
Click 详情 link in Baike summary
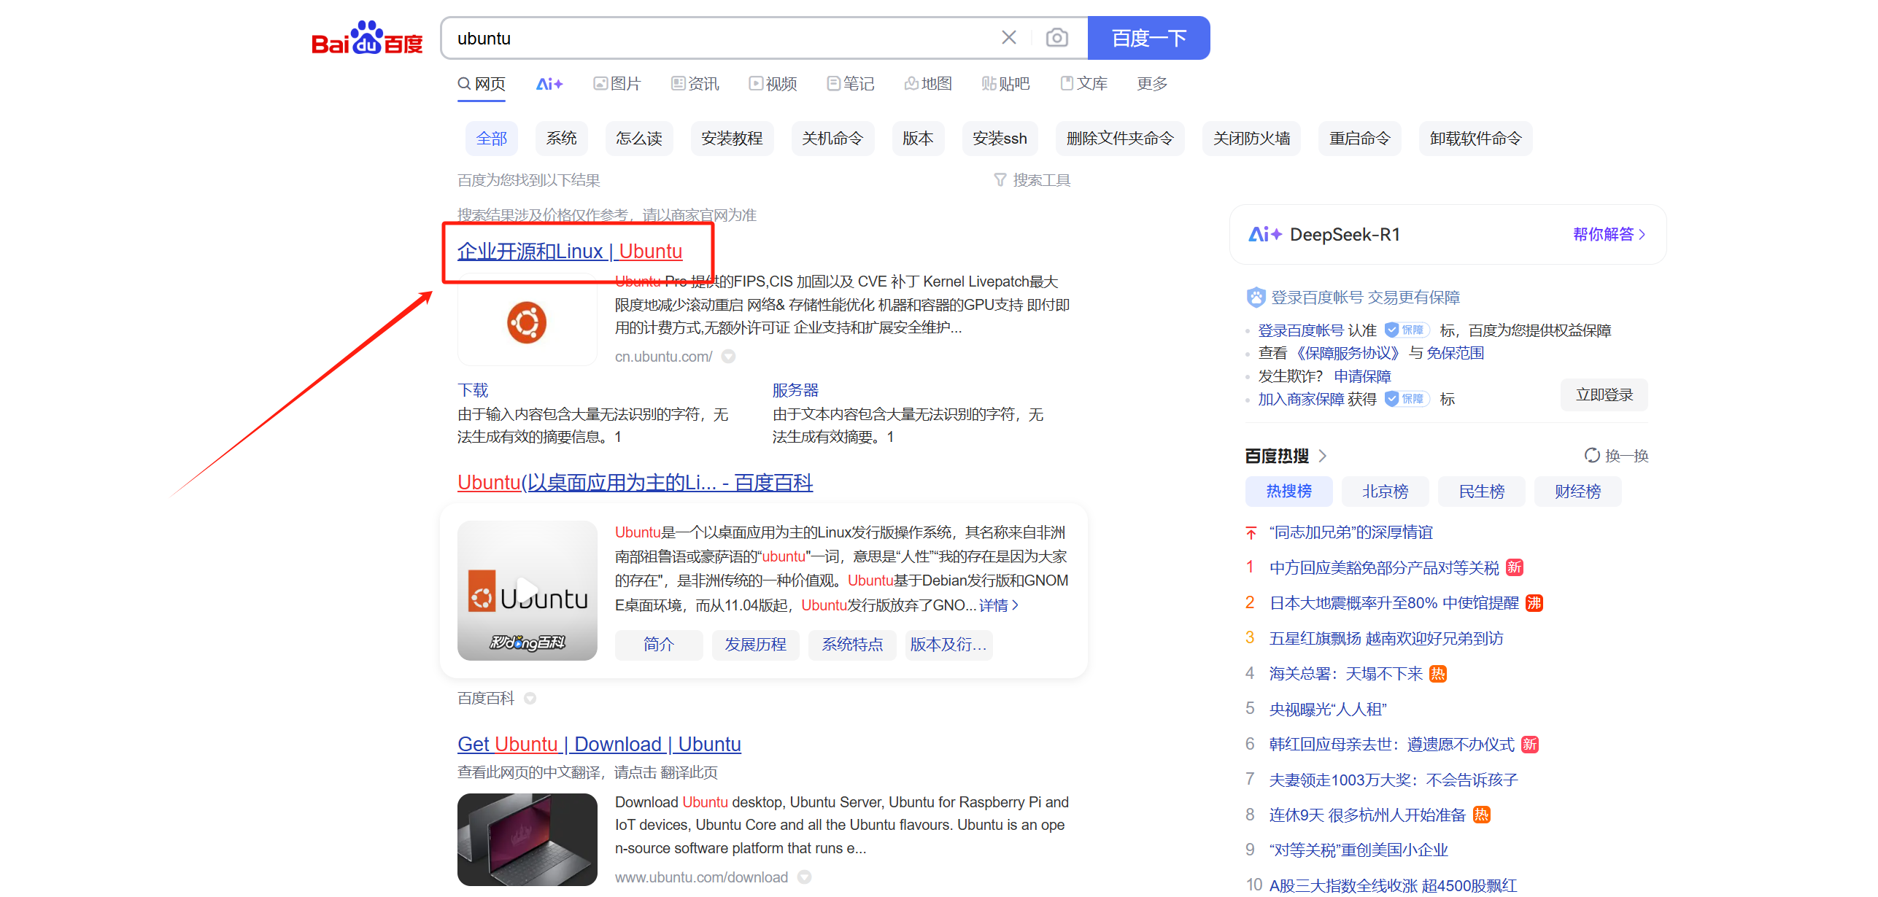(999, 605)
